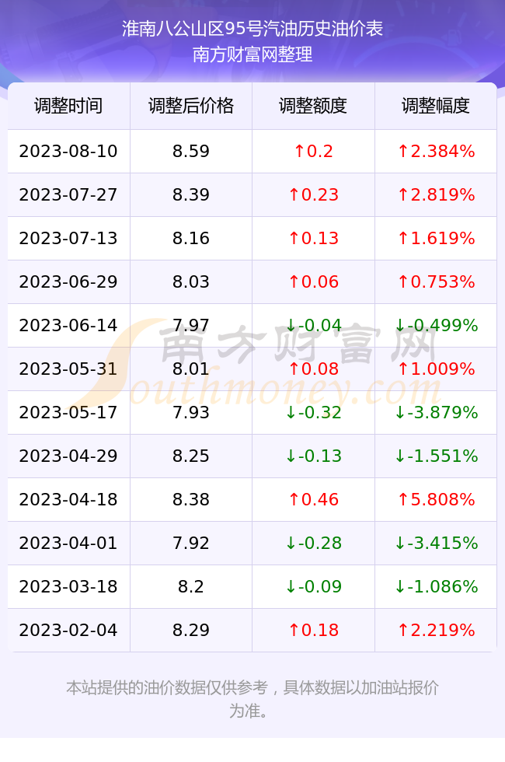Click the 调整额度 column header
This screenshot has width=505, height=762.
click(313, 106)
